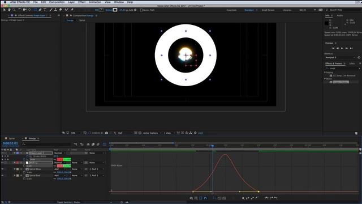Open the magnification ratio dropdown
The width and height of the screenshot is (362, 204).
click(76, 133)
